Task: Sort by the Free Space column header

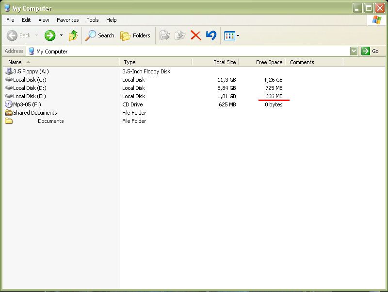Action: coord(269,62)
